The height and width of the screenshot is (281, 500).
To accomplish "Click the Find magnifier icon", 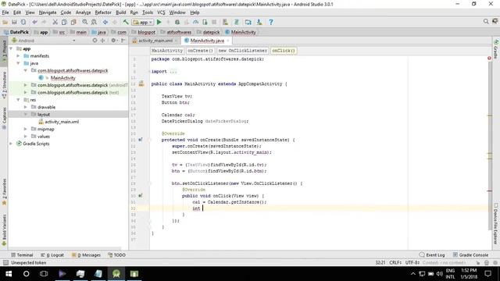I will [x=85, y=22].
